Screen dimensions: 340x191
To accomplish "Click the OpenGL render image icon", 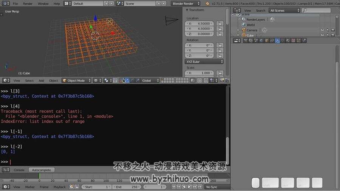I will click(222, 80).
